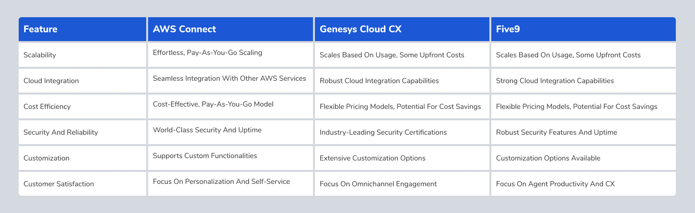The image size is (695, 213).
Task: Select Seamless Integration With Other AWS Services cell
Action: point(229,78)
